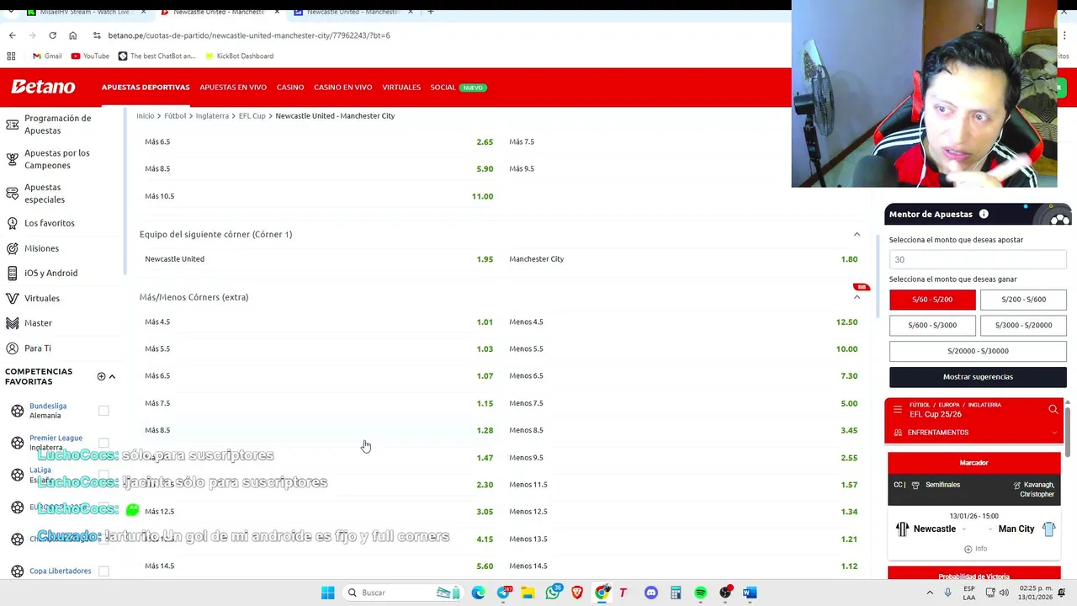Open Apuestas en Vivo menu
1077x606 pixels.
click(233, 88)
